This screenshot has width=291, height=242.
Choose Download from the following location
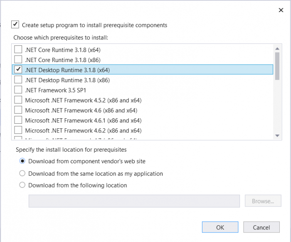click(22, 185)
